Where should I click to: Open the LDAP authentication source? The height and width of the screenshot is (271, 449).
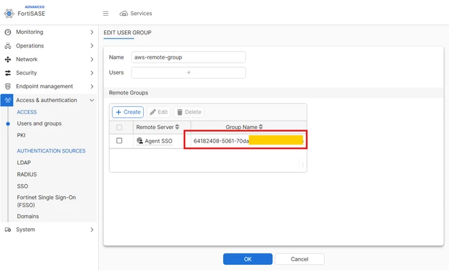pos(23,163)
